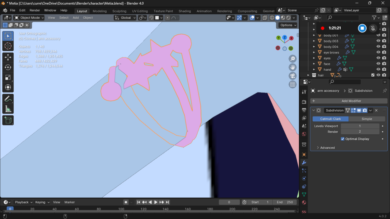Click the Pan view hand icon
Screen dimensions: 390x219
tap(292, 67)
